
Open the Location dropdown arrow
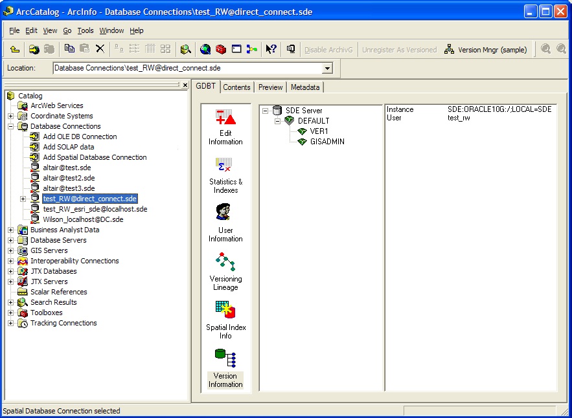327,68
